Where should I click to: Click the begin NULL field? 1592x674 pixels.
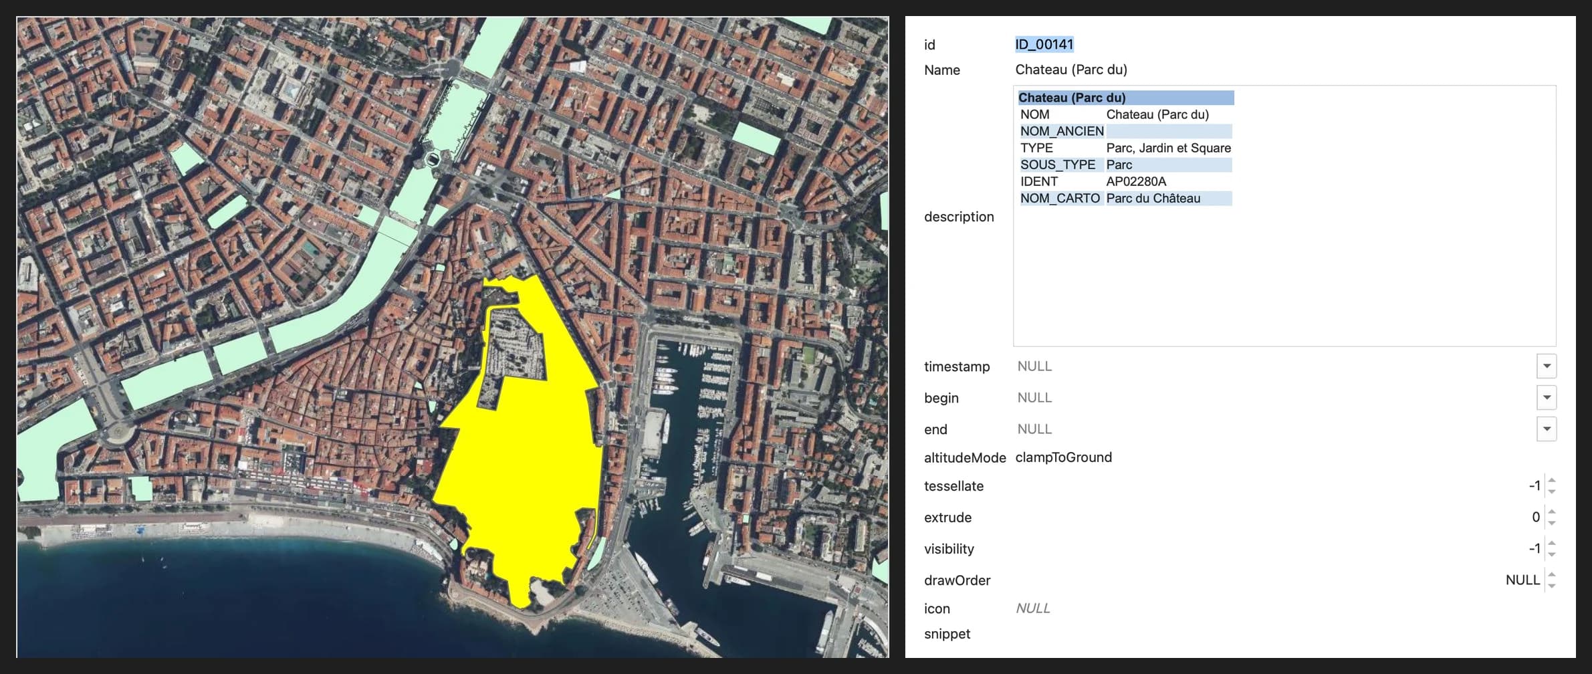1274,398
